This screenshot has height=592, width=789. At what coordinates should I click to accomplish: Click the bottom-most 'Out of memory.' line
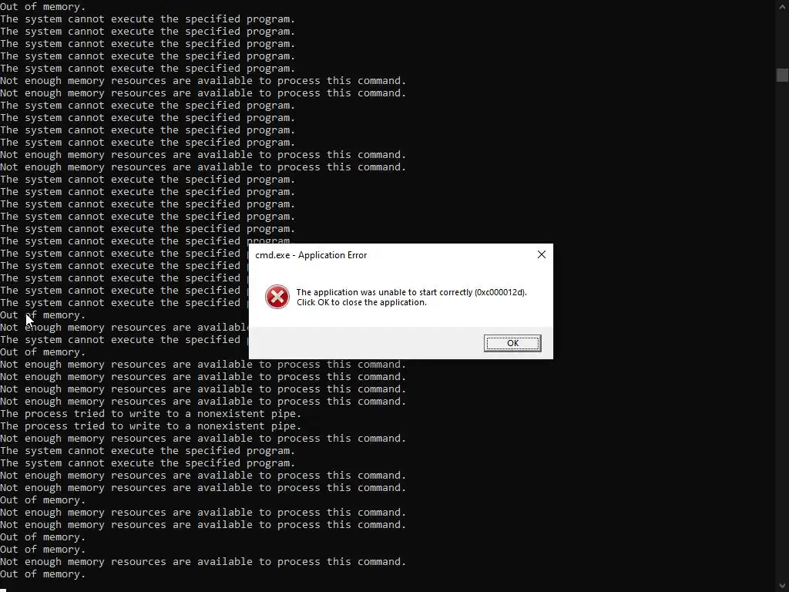(43, 573)
